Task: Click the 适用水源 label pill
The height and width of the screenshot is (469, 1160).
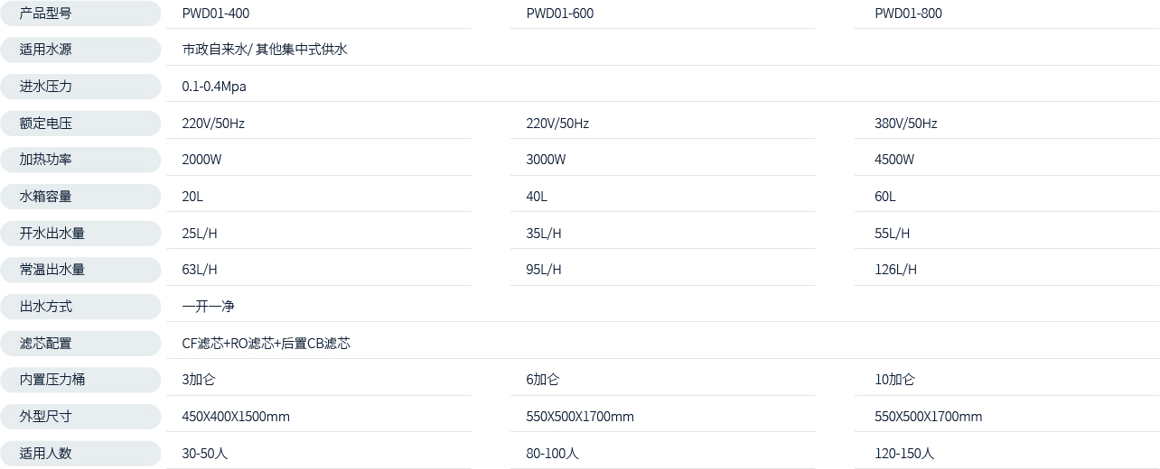Action: click(x=80, y=50)
